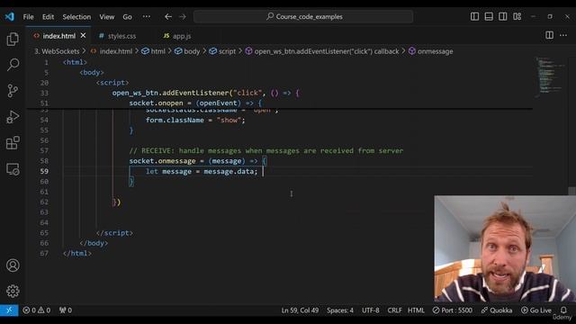Click sticky line socket.onopen
Viewport: 576px width, 324px height.
195,103
